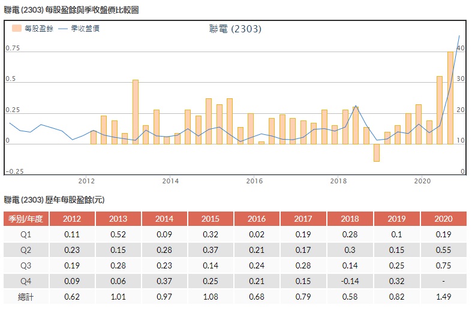Click the 2020 Q3 value 0.75

click(443, 265)
